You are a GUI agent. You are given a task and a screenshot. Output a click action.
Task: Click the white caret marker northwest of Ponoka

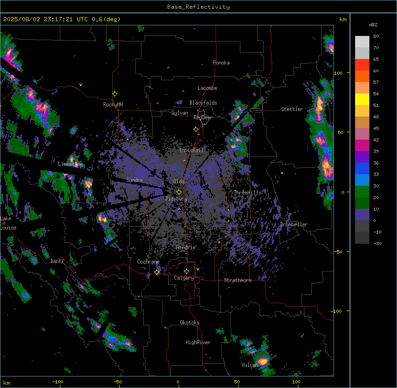(x=169, y=68)
